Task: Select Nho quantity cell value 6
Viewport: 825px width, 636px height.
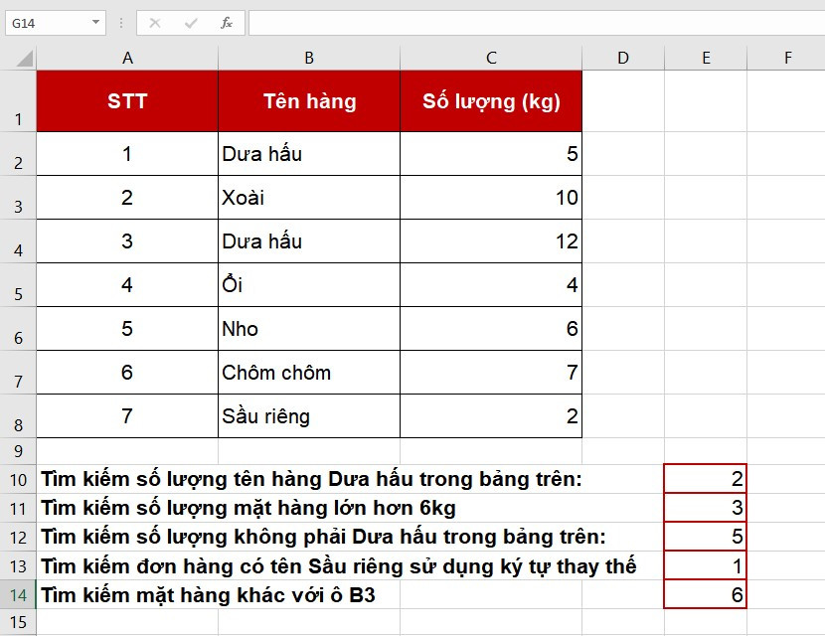Action: tap(491, 328)
